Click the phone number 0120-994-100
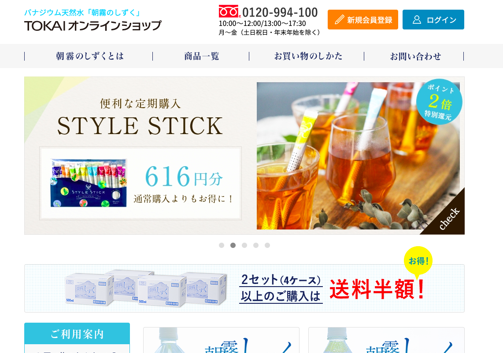Image resolution: width=503 pixels, height=353 pixels. click(280, 12)
